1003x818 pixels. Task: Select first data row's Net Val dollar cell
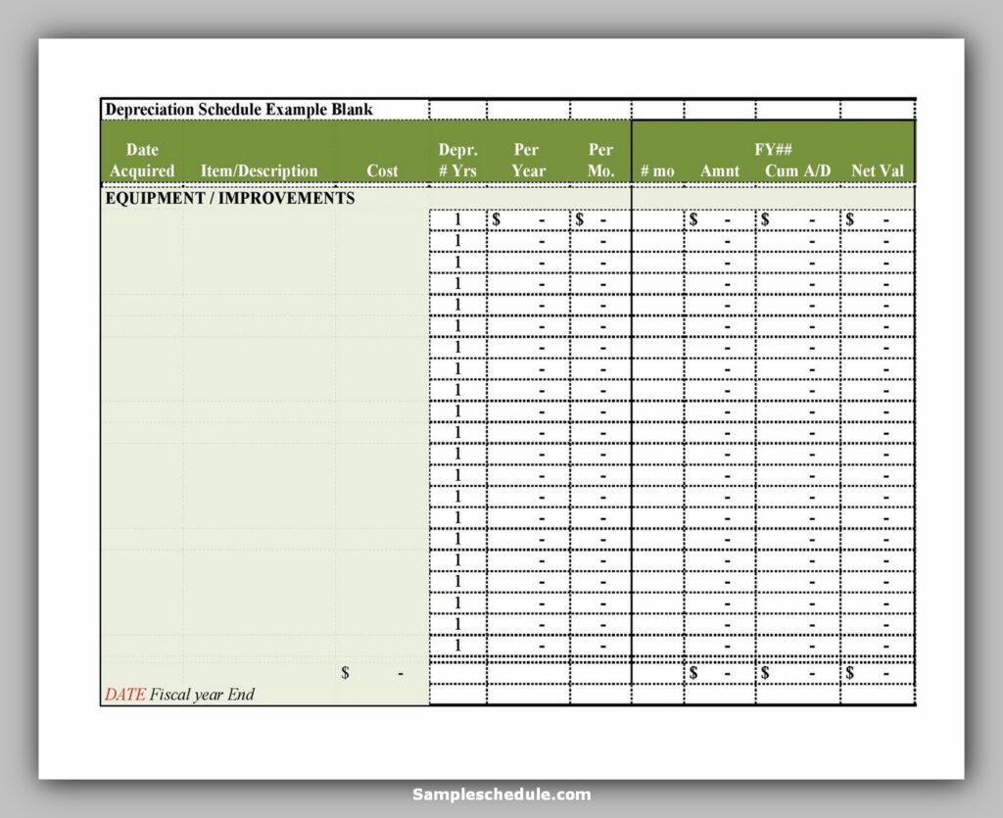click(877, 220)
